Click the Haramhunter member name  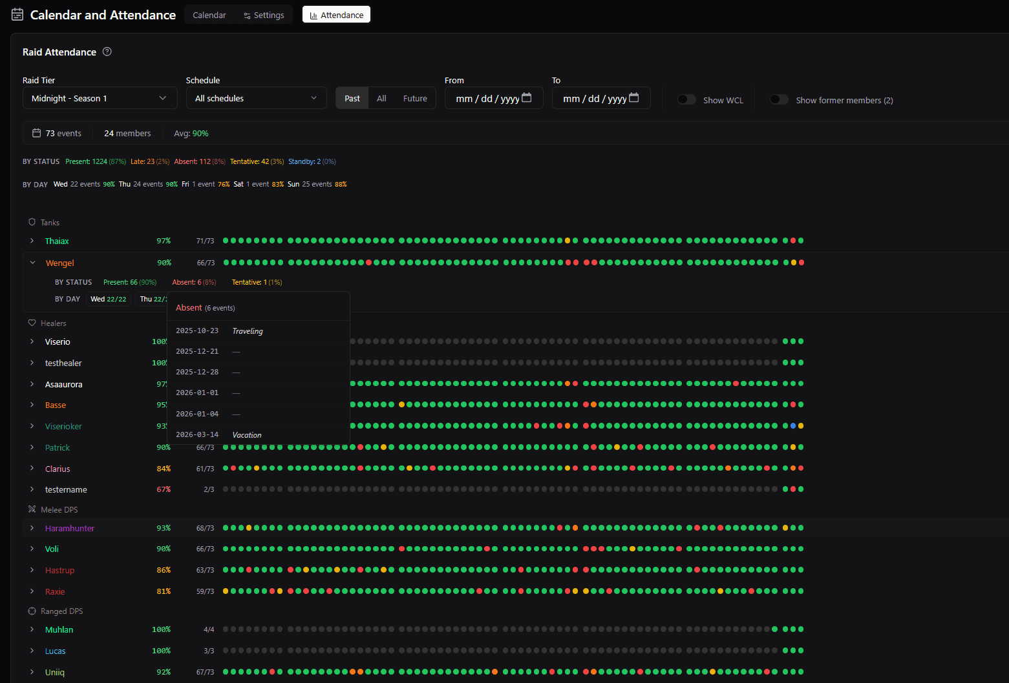click(x=69, y=528)
